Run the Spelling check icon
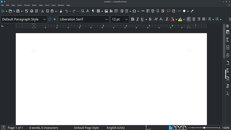 pos(88,11)
